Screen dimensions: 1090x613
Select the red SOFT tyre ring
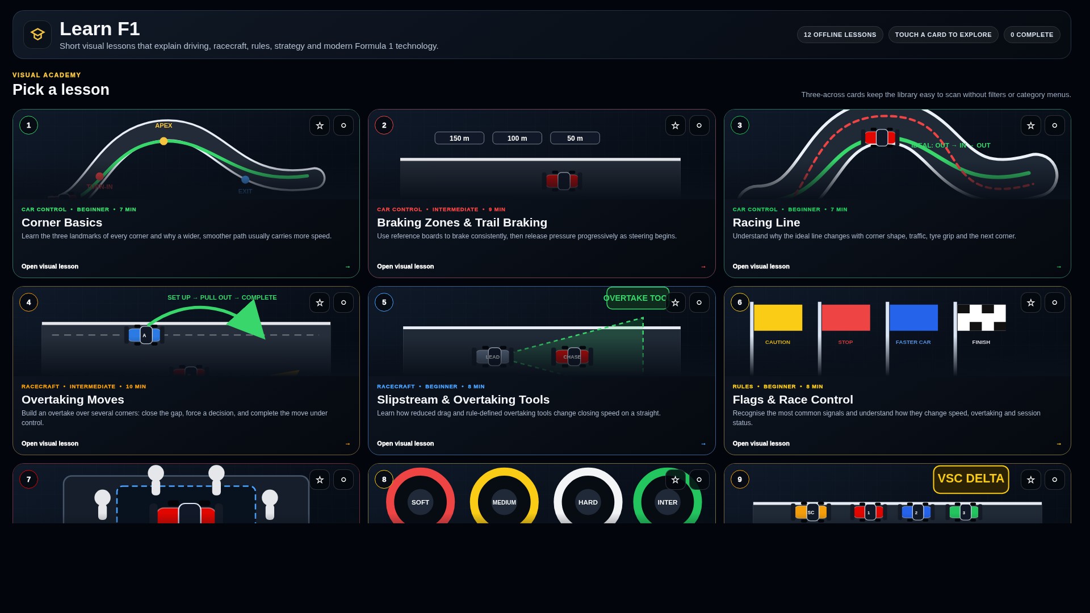[420, 496]
